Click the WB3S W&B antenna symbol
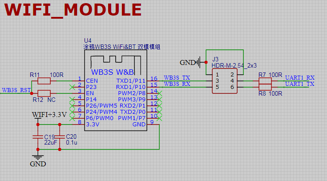The image size is (327, 181). (x=116, y=65)
